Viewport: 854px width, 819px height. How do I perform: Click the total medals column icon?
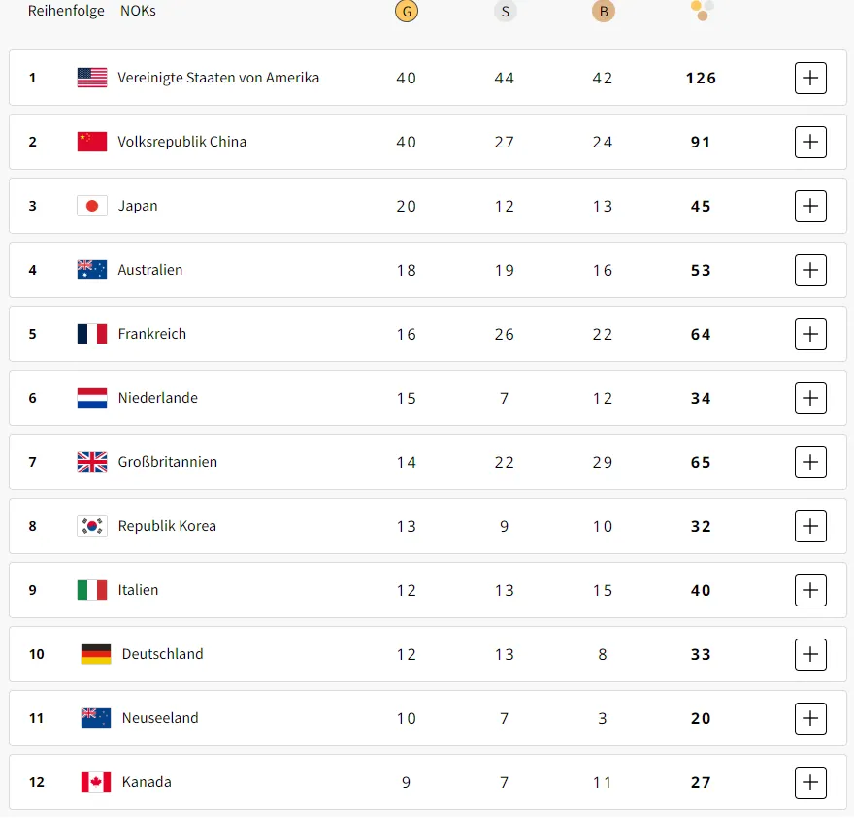[702, 11]
